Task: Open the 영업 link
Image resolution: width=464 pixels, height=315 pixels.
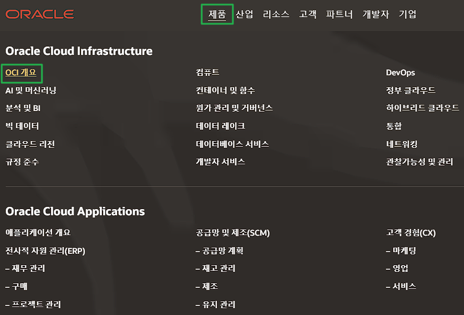Action: (x=397, y=268)
